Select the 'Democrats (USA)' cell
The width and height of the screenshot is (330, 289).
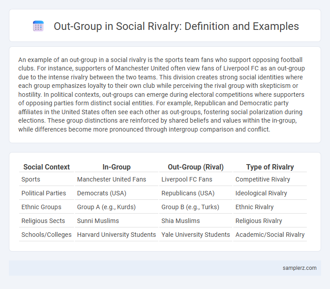pyautogui.click(x=116, y=193)
